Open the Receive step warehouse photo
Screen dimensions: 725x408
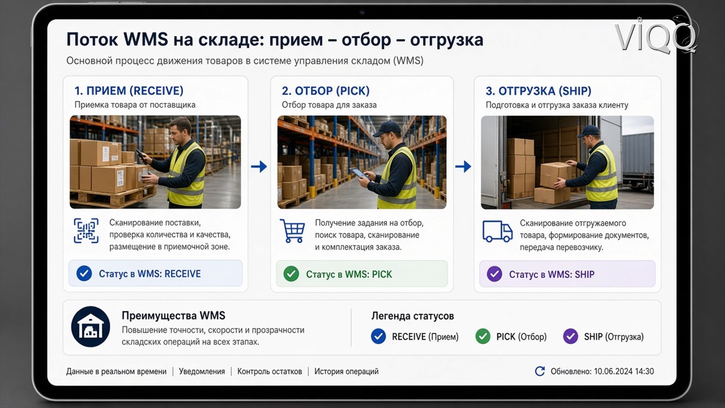[155, 162]
